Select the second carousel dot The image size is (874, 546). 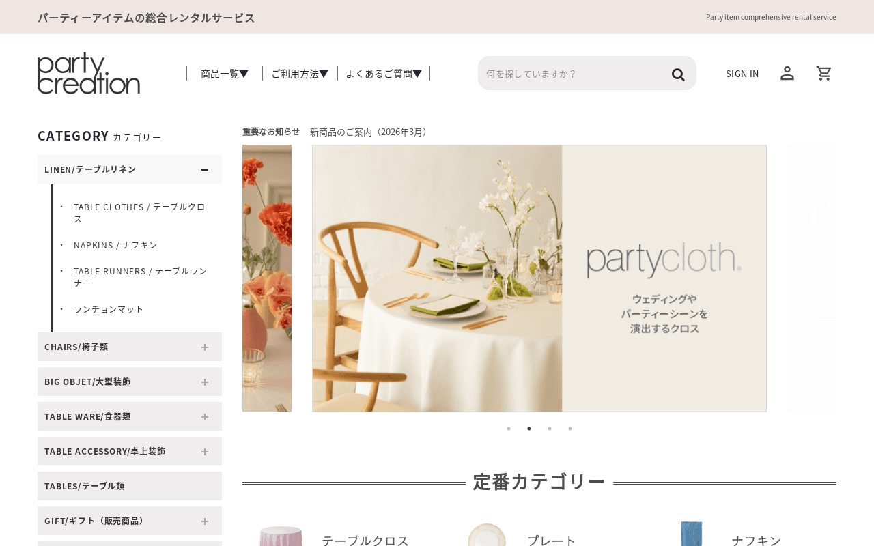point(529,429)
